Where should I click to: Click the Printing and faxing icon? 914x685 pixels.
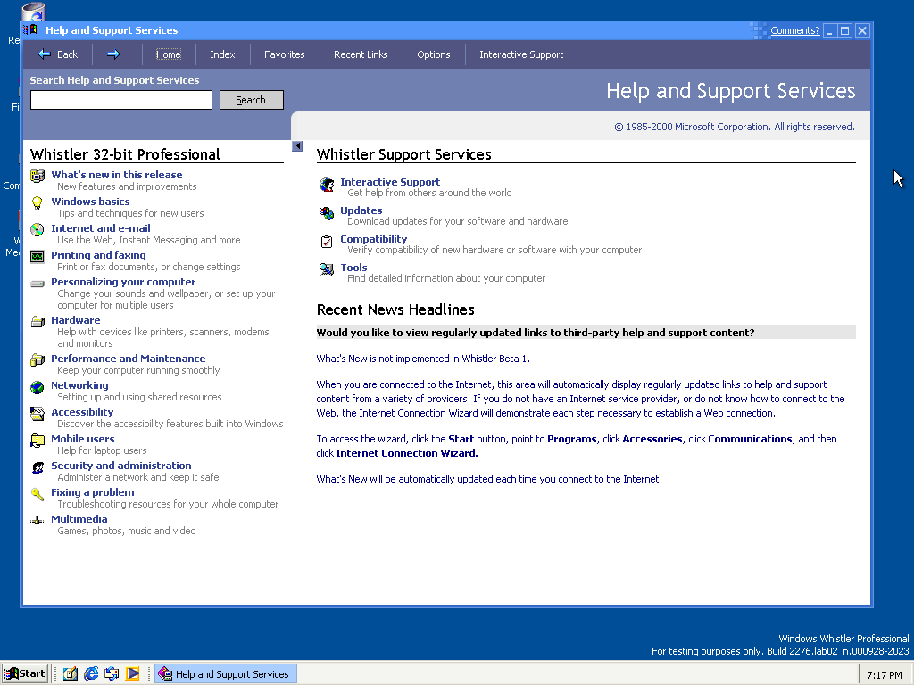(x=37, y=256)
